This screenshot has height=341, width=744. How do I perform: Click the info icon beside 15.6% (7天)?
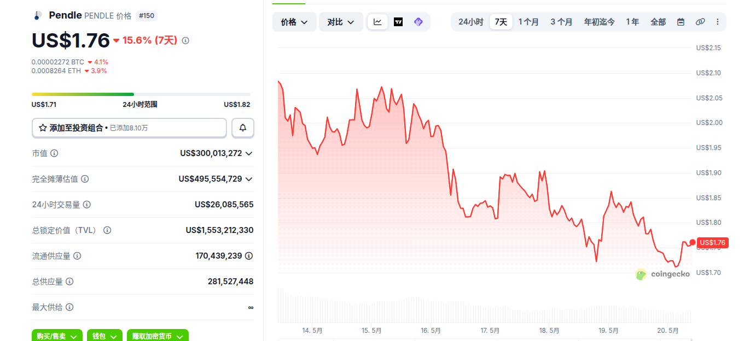click(185, 40)
